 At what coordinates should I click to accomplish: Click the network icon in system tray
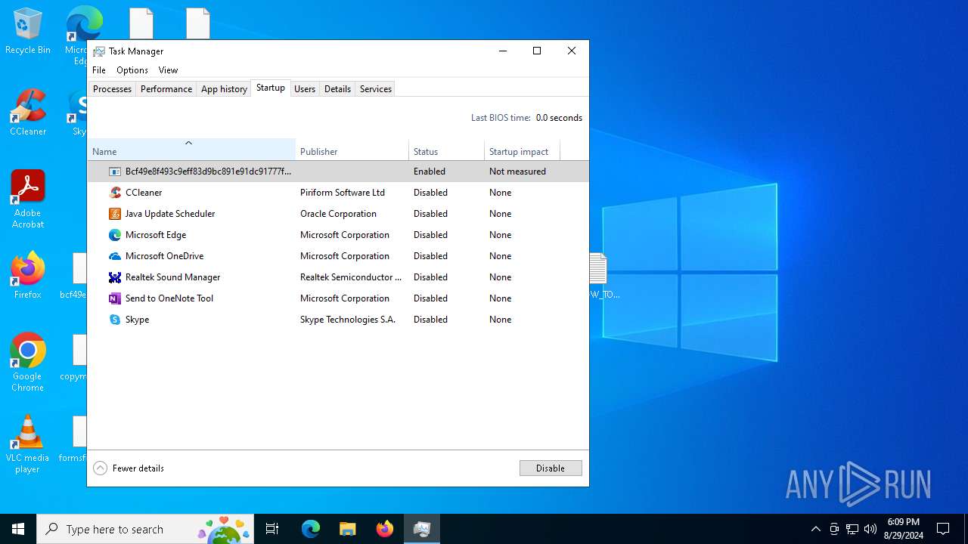[852, 529]
